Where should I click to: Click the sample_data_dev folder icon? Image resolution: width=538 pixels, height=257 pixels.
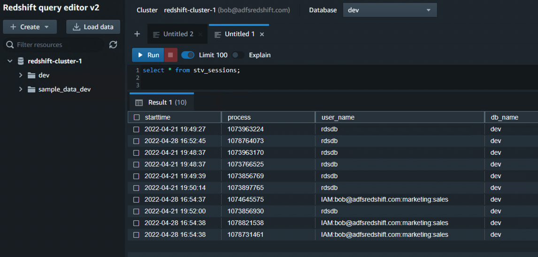click(31, 90)
